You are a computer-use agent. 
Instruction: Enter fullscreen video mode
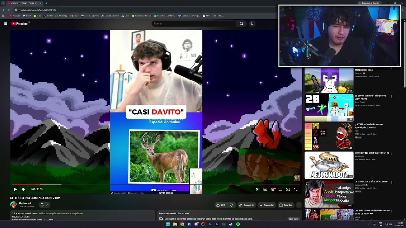point(296,189)
